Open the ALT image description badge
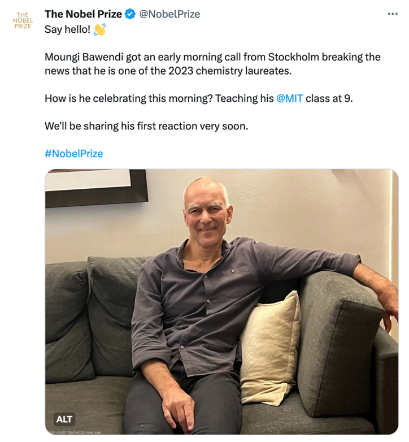The height and width of the screenshot is (442, 409). click(x=64, y=419)
